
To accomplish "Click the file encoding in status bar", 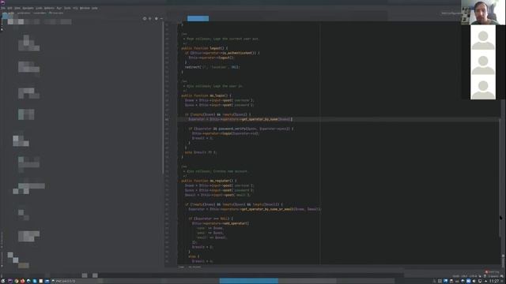I will 473,276.
